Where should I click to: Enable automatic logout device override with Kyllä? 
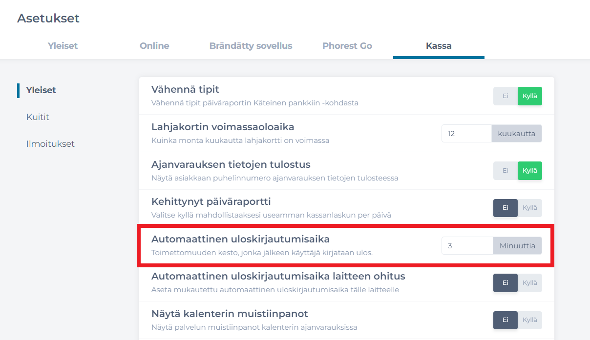click(529, 282)
